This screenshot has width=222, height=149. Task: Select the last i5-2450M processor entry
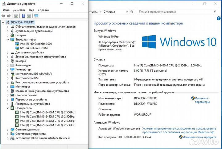click(x=47, y=125)
